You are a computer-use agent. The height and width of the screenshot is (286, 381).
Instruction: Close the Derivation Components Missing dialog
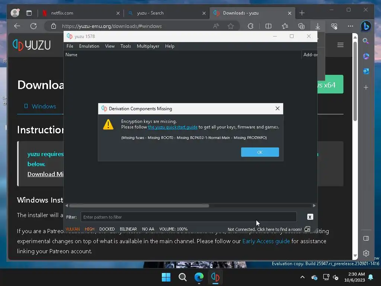click(278, 108)
